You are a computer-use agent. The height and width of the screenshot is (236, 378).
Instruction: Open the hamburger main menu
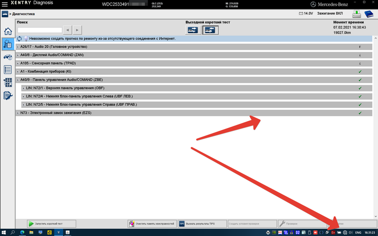(5, 4)
